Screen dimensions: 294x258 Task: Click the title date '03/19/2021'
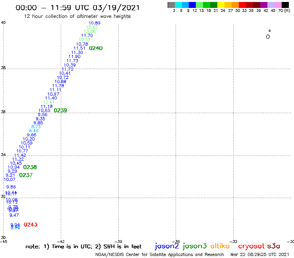116,8
